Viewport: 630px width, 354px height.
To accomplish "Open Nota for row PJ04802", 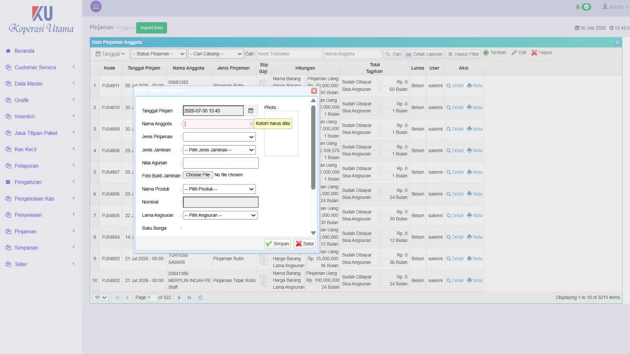I will coord(474,280).
